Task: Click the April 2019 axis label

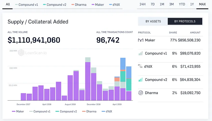Action: pos(117,104)
